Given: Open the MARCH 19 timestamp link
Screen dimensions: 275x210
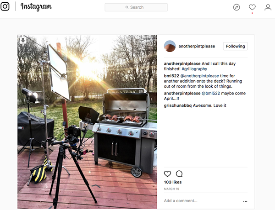Looking at the screenshot, I should [171, 189].
